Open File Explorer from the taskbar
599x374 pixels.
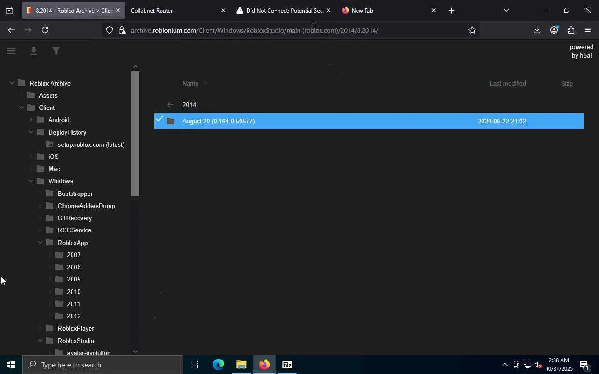point(241,365)
